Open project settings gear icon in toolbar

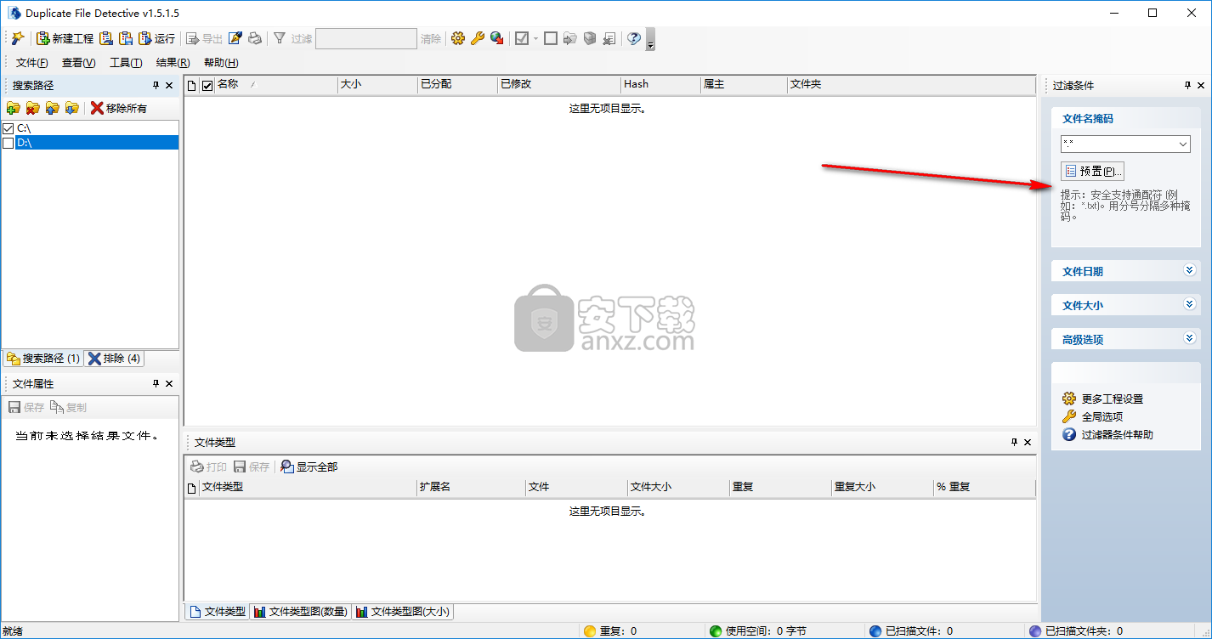(458, 38)
